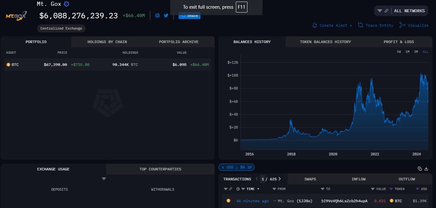Screen dimensions: 436x208
Task: Download transactions with the download icon
Action: pos(426,168)
